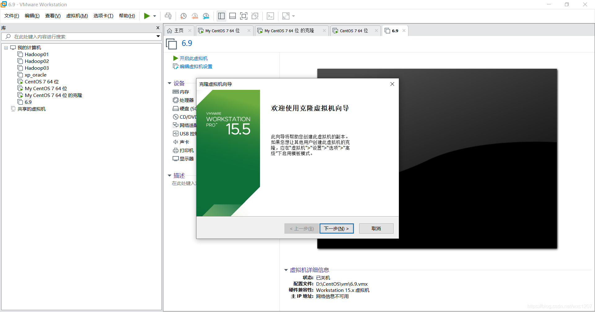
Task: Click the config file path D:\CentOS\vm\6.9.vmx
Action: [342, 284]
